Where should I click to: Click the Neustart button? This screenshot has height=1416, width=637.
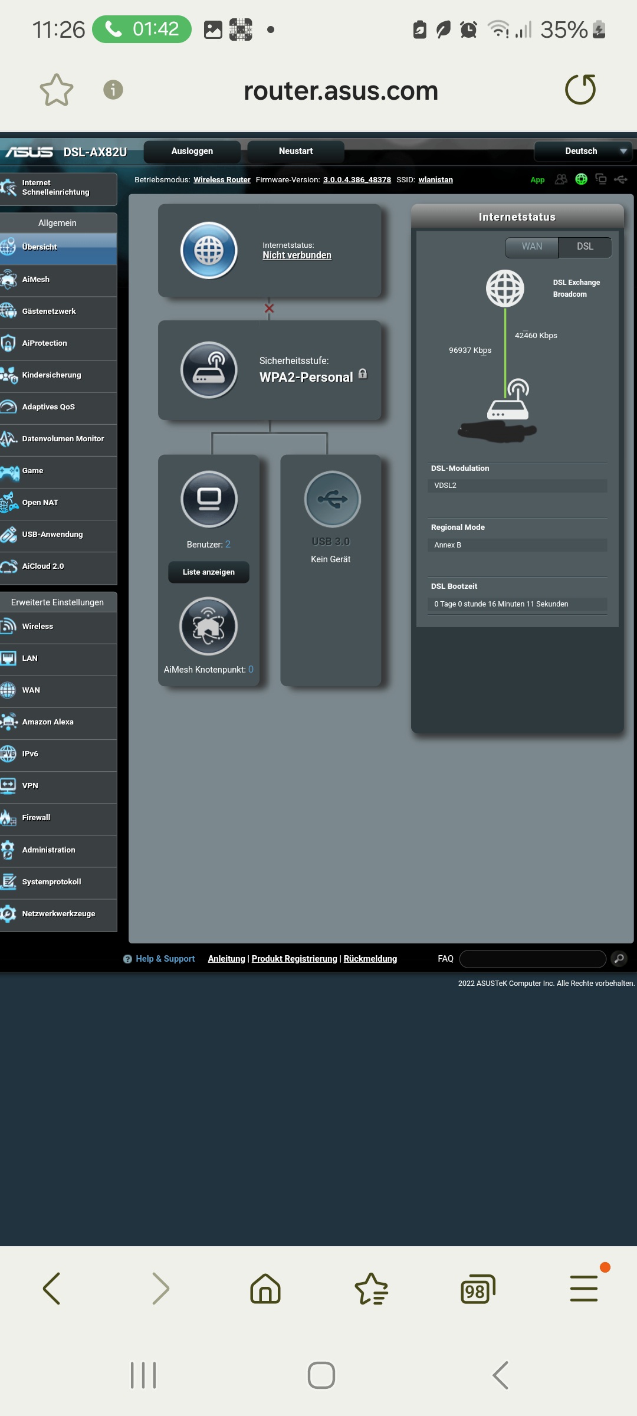click(x=296, y=151)
